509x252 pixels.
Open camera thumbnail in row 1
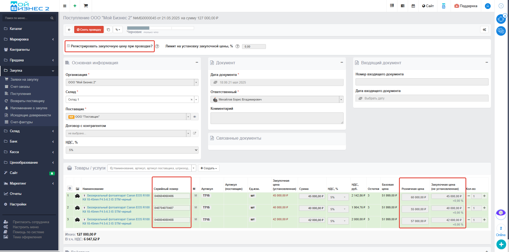(x=77, y=196)
